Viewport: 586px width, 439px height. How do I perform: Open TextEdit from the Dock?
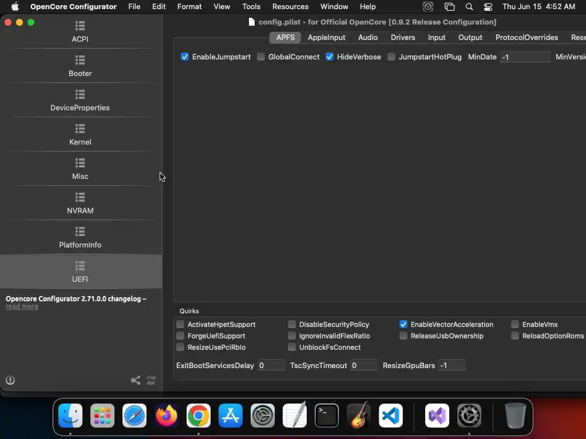pos(295,416)
